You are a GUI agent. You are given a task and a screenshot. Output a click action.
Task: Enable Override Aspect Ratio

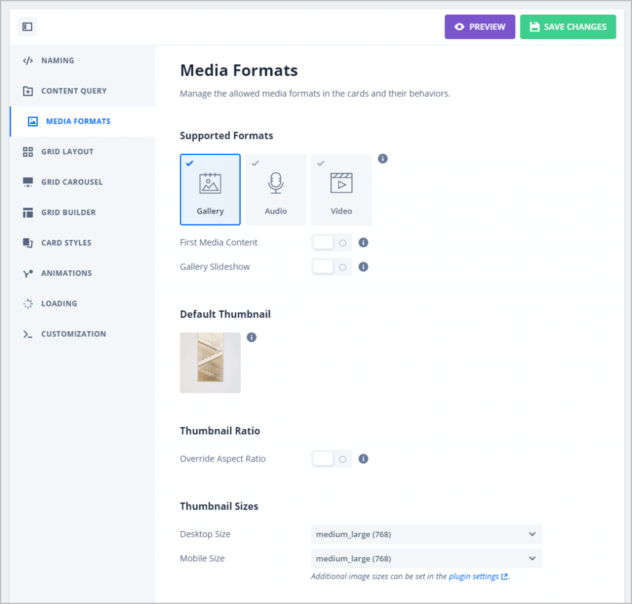pos(331,458)
